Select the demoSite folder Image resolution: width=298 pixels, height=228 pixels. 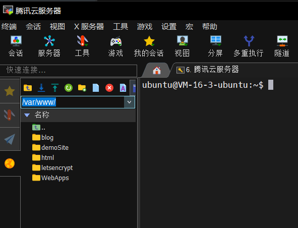(50, 147)
